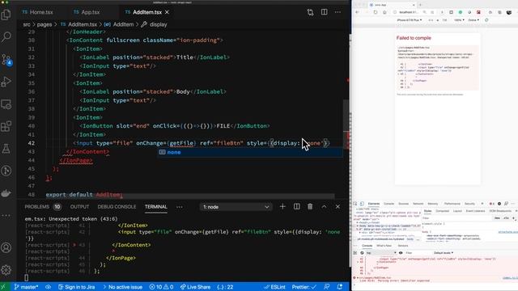Click the AddItem.tsx breadcrumb segment

pyautogui.click(x=79, y=24)
